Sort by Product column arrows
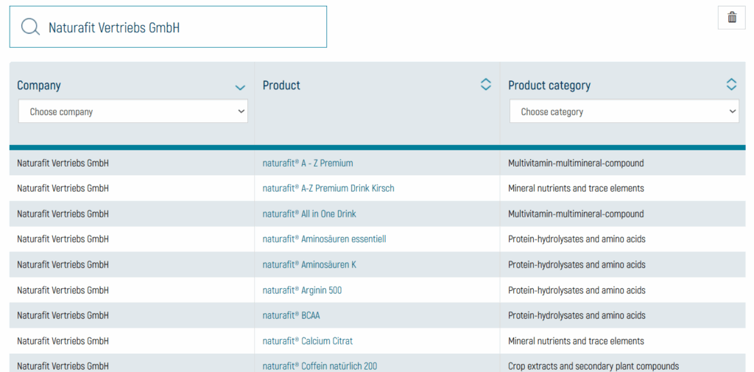 pyautogui.click(x=486, y=85)
